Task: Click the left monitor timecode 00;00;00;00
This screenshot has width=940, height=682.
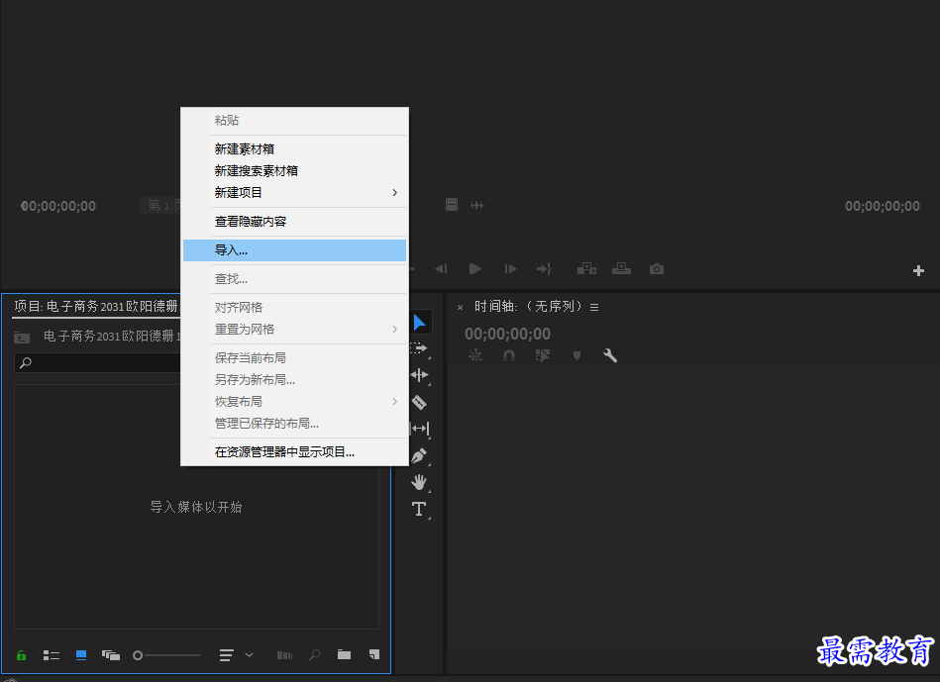Action: (x=58, y=206)
